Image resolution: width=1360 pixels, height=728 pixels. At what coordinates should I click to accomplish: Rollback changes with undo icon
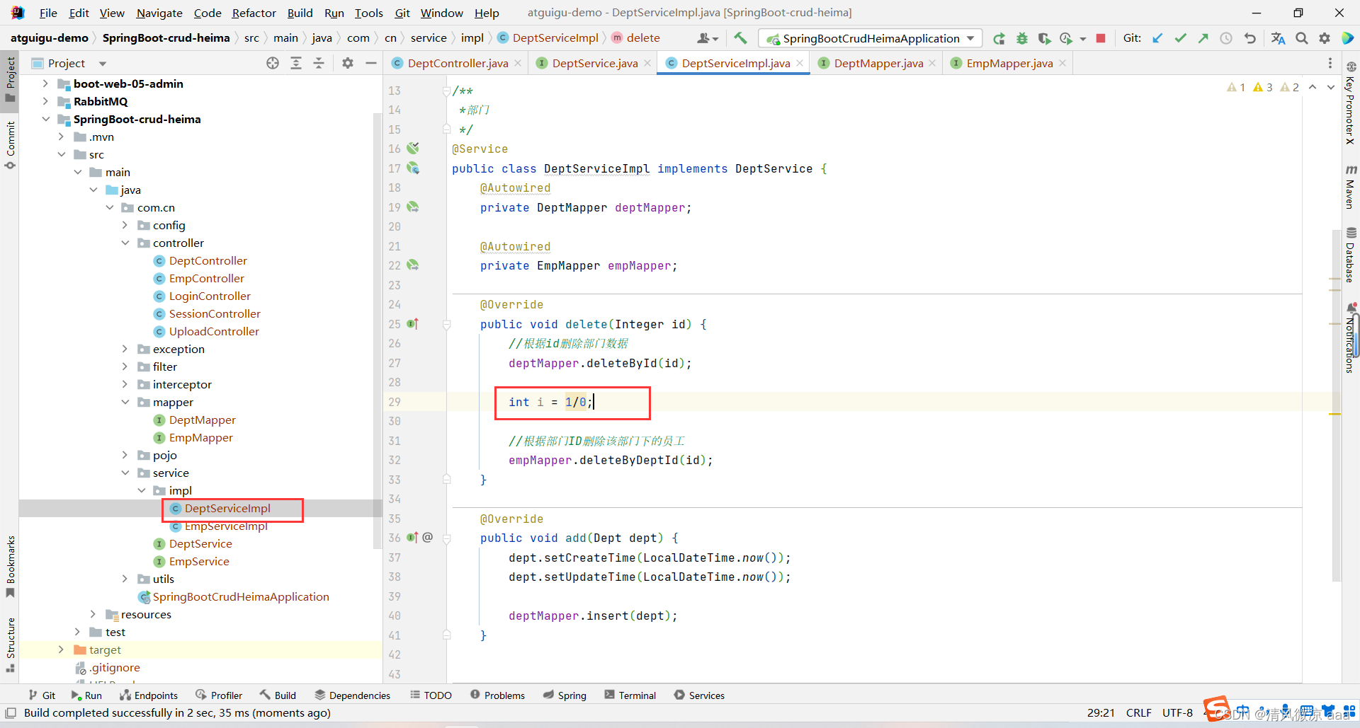1249,38
